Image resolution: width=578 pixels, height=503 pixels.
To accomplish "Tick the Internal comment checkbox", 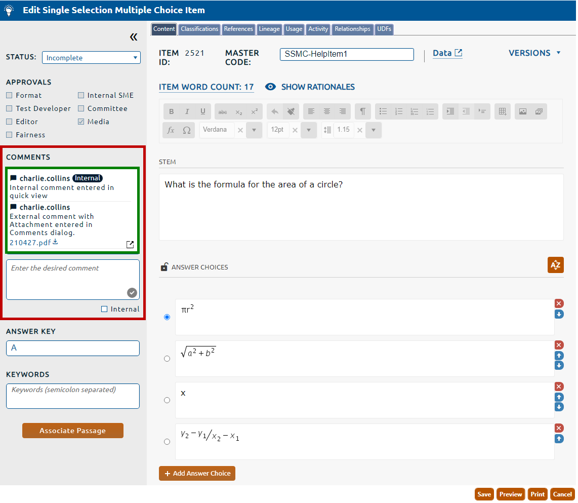I will (104, 309).
